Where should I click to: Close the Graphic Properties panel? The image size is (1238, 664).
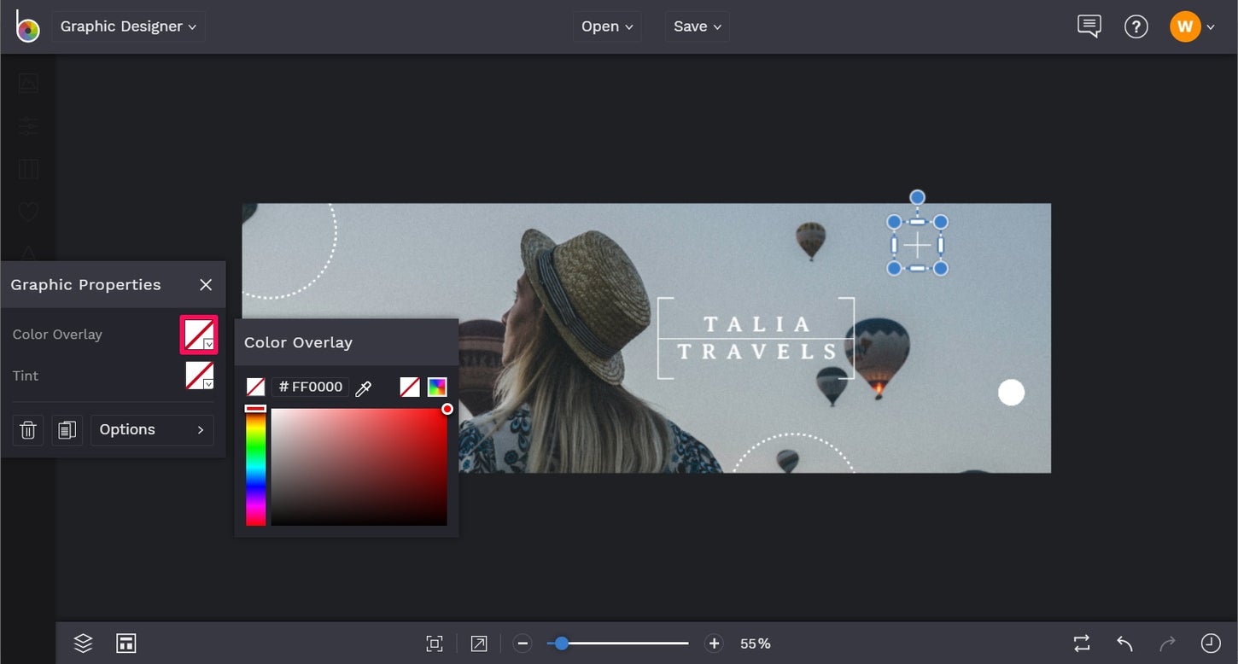pos(206,285)
